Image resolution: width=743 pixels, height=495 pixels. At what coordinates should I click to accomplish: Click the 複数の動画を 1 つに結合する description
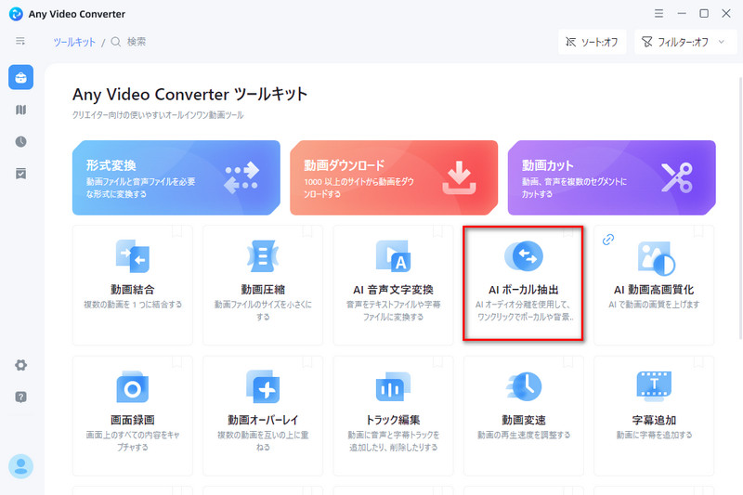[x=133, y=304]
